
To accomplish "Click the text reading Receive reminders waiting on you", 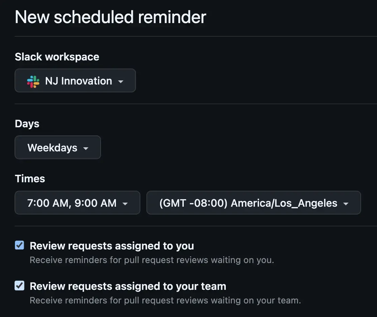I will [151, 260].
